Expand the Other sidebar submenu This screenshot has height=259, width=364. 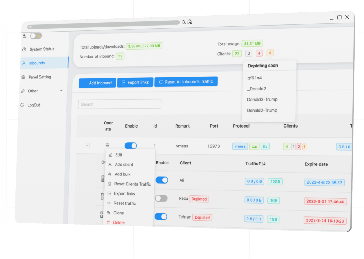(x=61, y=91)
